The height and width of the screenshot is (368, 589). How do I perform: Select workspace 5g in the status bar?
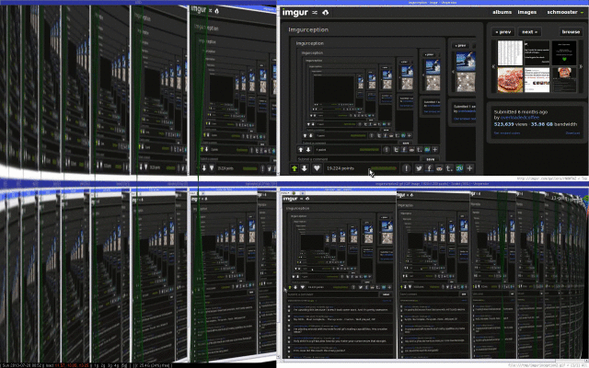[x=124, y=365]
